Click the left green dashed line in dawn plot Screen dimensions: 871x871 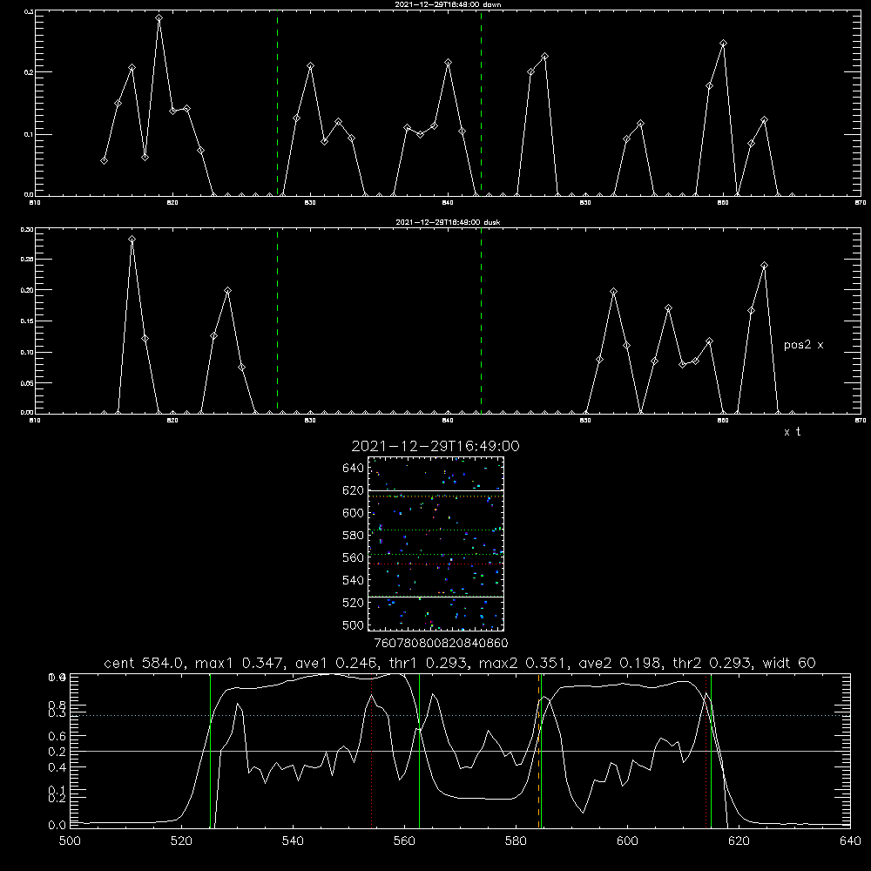point(277,104)
